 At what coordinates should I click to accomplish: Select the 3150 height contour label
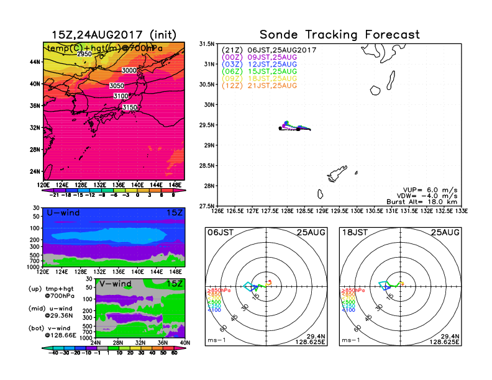pos(130,107)
